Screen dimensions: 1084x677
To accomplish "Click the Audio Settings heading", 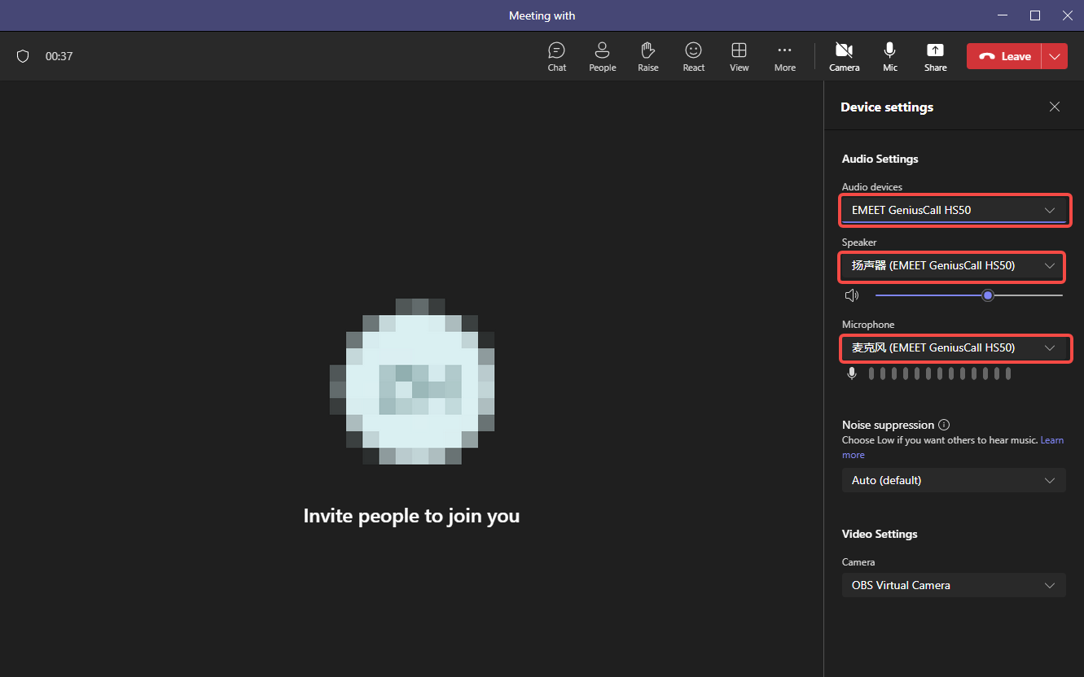I will (x=880, y=159).
